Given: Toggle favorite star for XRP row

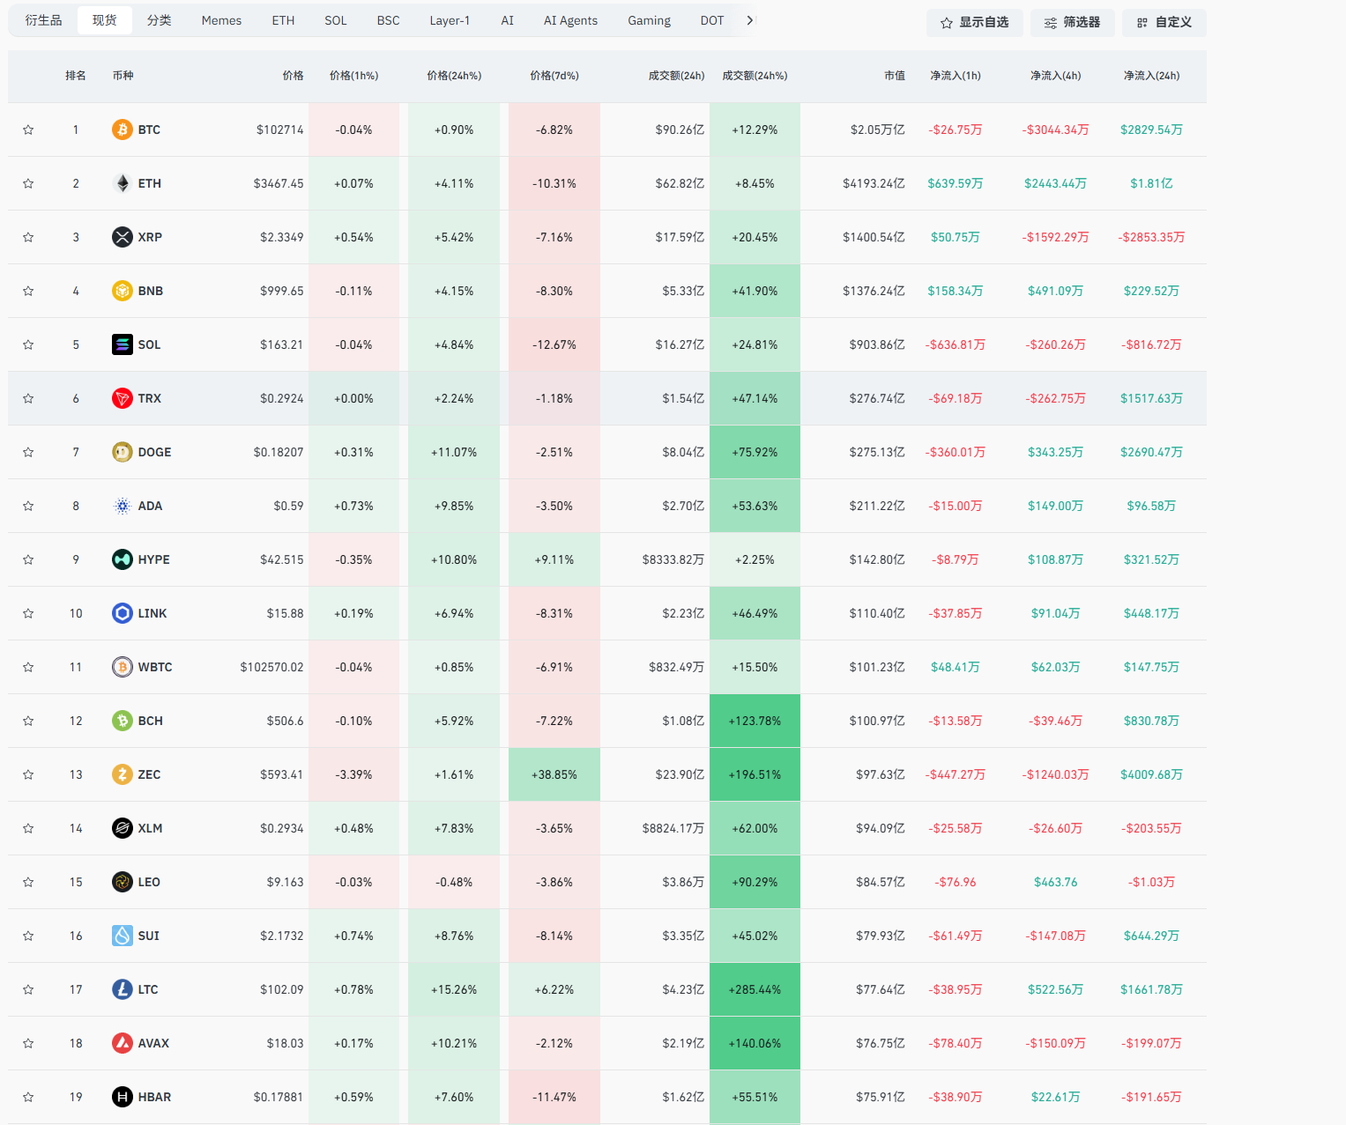Looking at the screenshot, I should [x=28, y=237].
